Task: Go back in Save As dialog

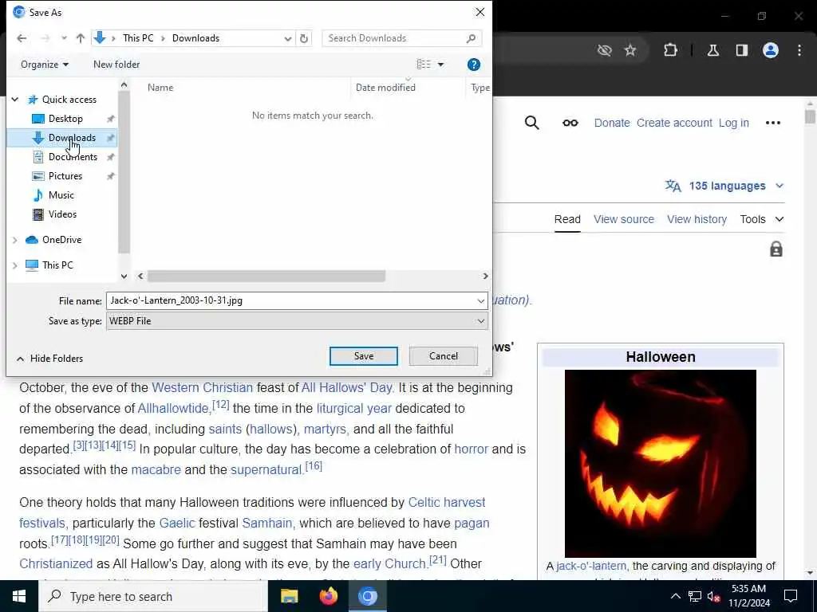Action: click(22, 38)
